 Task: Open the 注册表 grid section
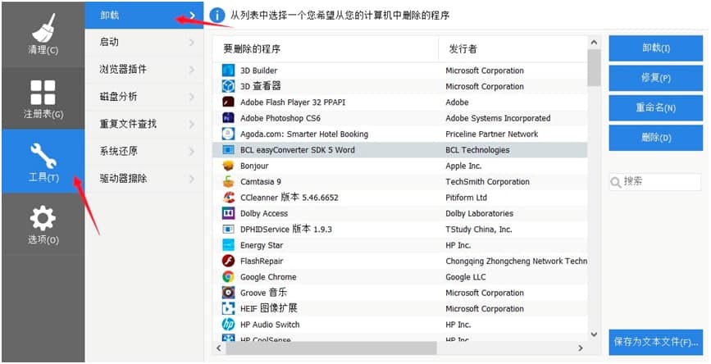(42, 98)
